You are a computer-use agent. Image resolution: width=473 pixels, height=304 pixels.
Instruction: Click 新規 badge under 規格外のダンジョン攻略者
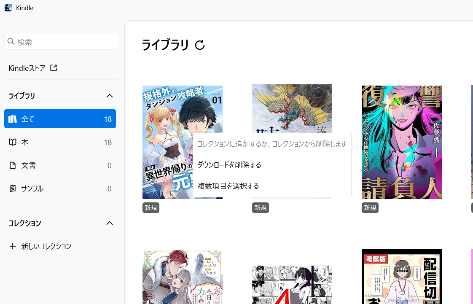151,208
